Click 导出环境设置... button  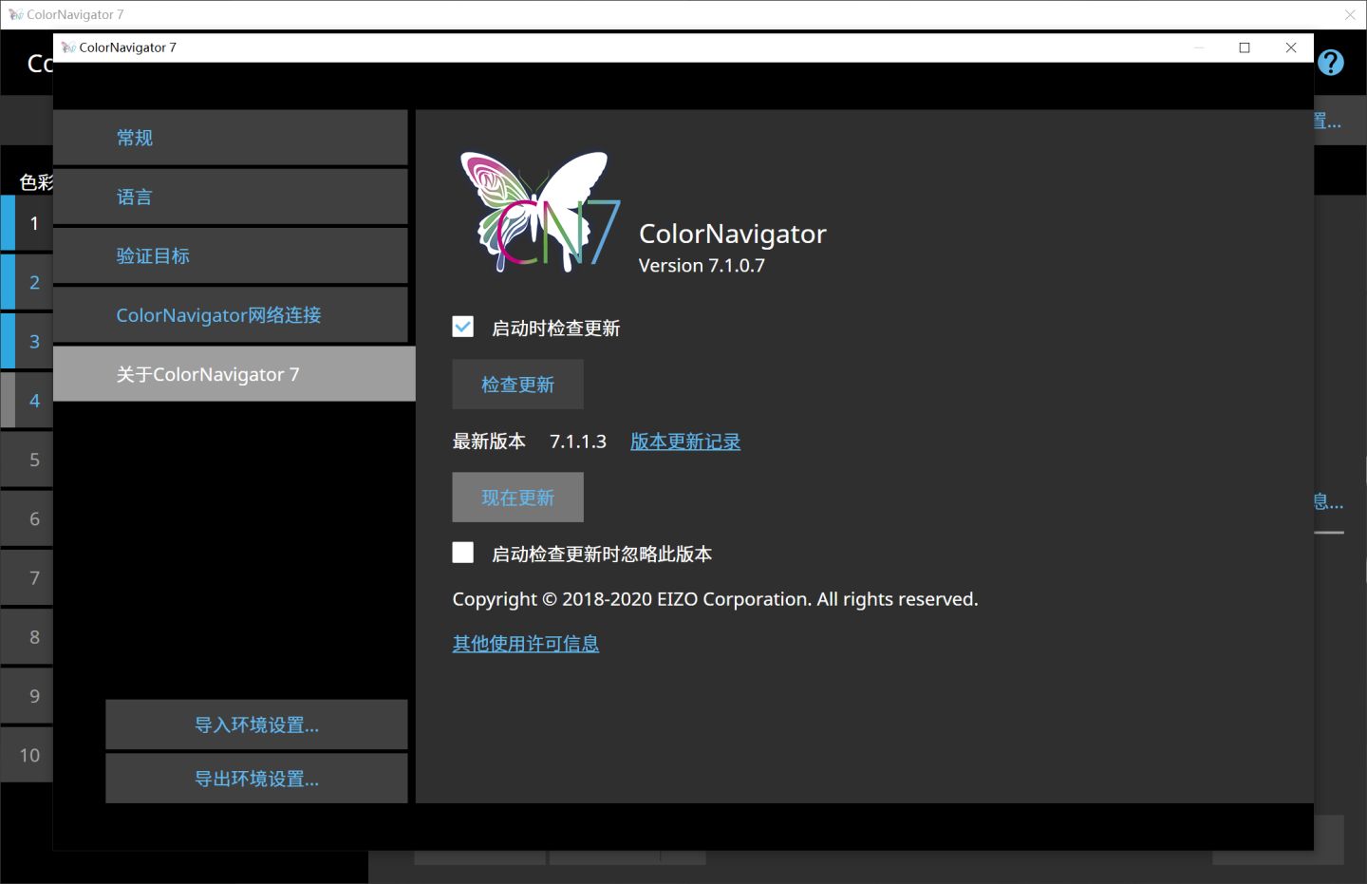tap(256, 779)
